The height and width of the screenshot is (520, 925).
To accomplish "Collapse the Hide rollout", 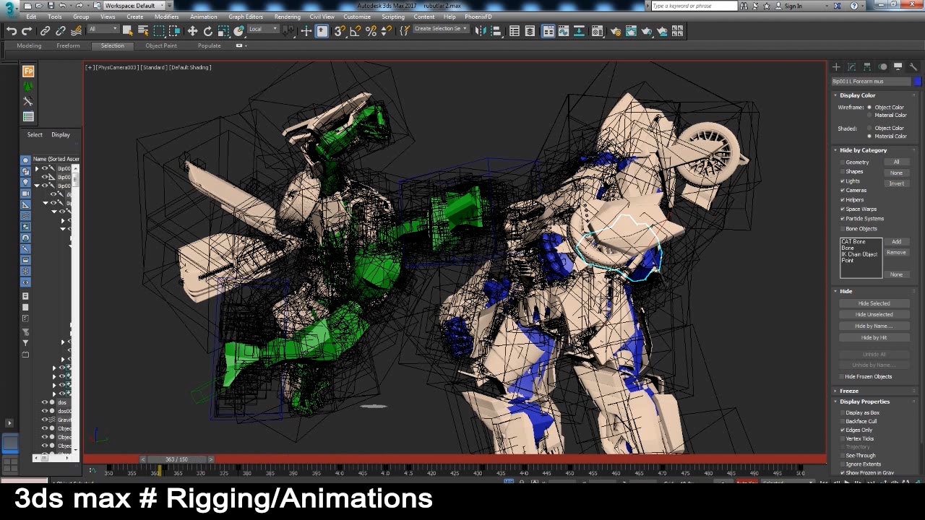I will pos(846,291).
